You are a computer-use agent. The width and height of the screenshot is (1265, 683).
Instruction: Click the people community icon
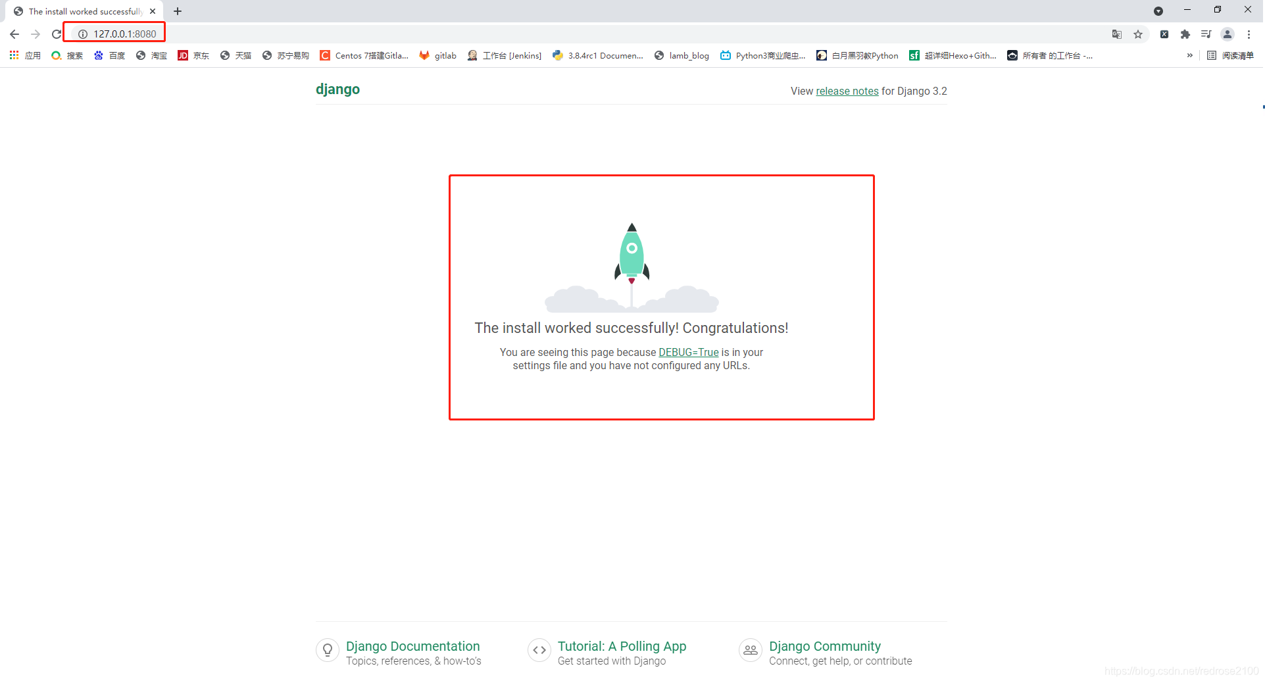[x=751, y=650]
